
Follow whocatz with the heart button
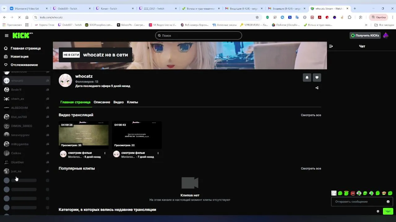click(x=317, y=77)
